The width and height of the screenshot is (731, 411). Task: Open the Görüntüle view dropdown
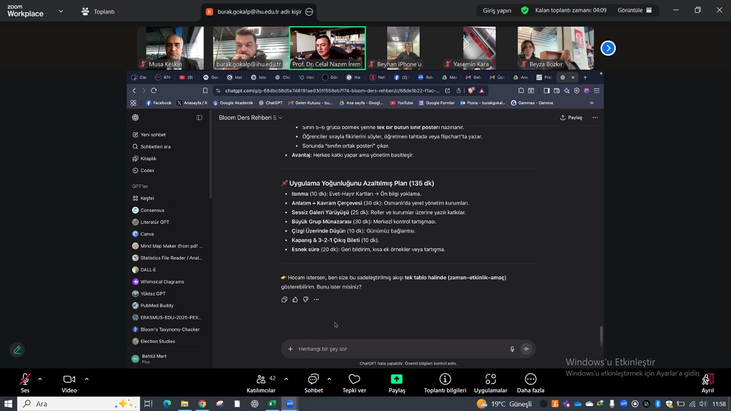pyautogui.click(x=634, y=10)
